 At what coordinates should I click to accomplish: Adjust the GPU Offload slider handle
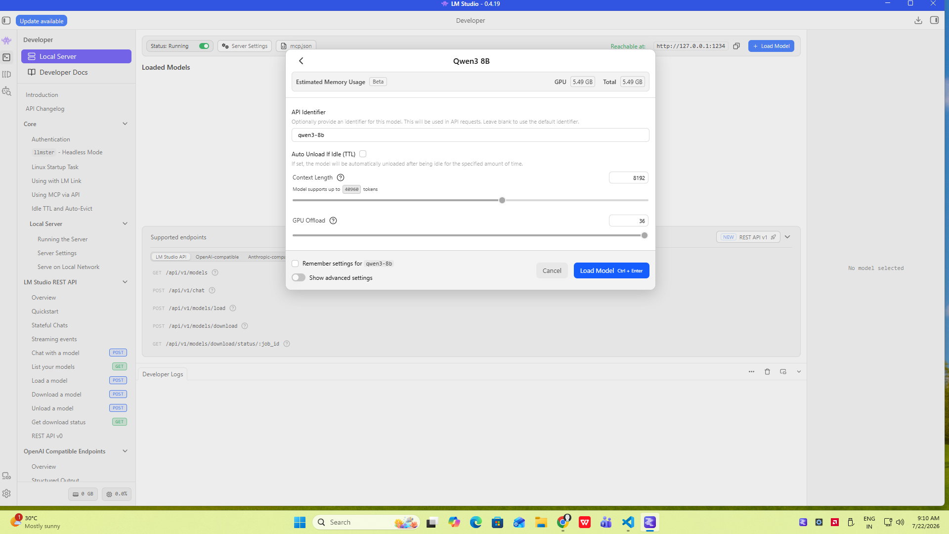click(x=645, y=235)
